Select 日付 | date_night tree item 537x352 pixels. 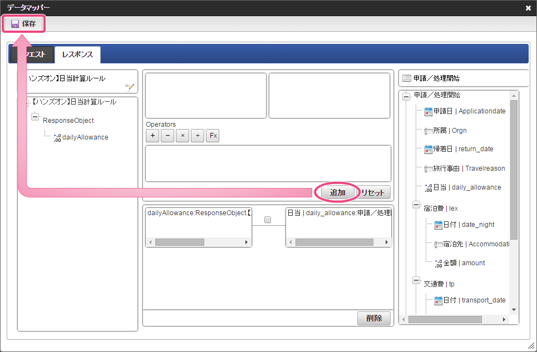[x=469, y=225]
